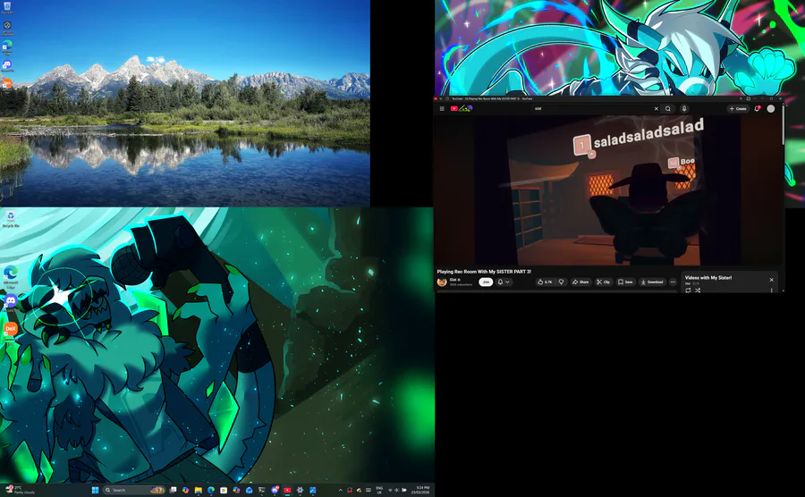Open the channel avatar beside video title
Screen dimensions: 805x497
click(442, 282)
